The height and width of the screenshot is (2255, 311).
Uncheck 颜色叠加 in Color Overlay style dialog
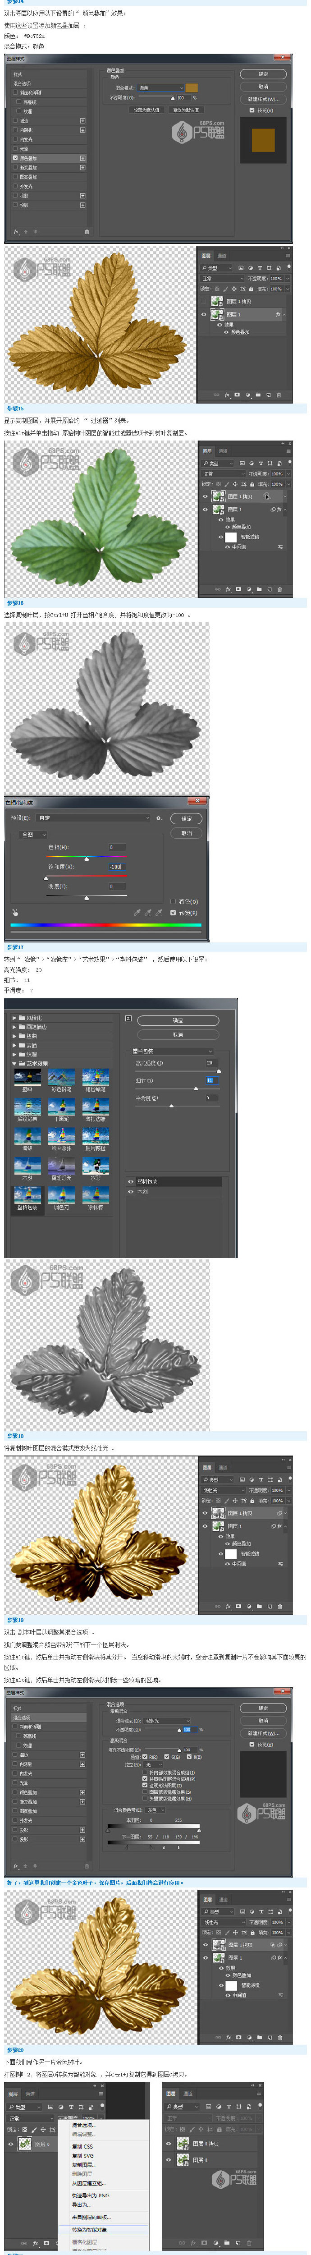pyautogui.click(x=16, y=158)
